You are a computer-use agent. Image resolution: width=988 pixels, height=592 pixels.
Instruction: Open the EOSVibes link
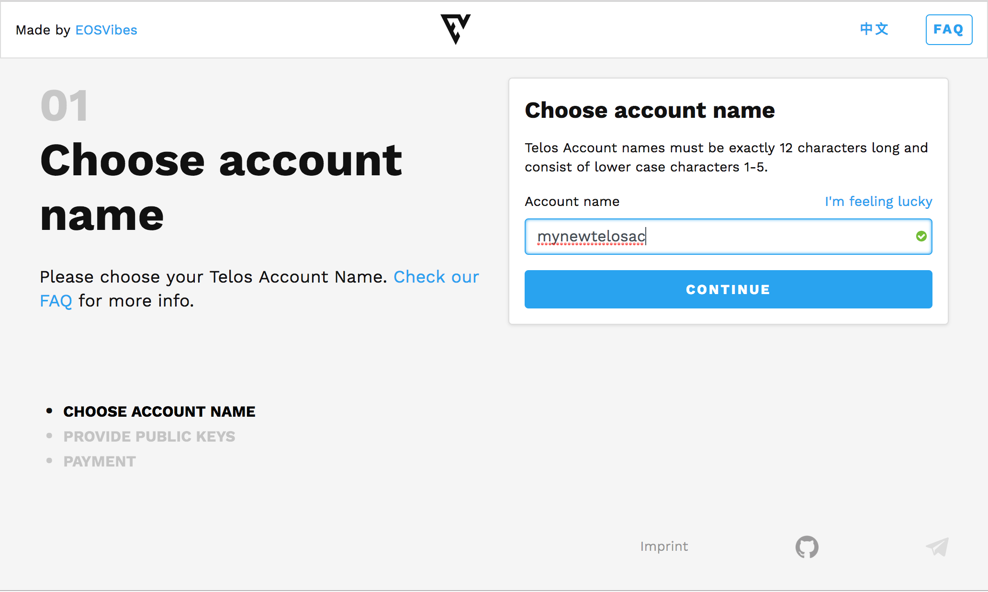point(106,30)
